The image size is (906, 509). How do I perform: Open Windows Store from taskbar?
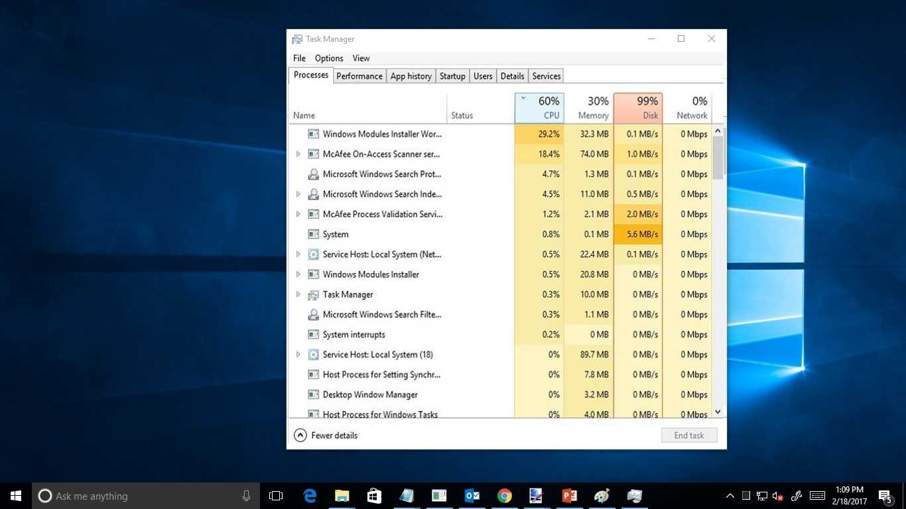coord(374,496)
